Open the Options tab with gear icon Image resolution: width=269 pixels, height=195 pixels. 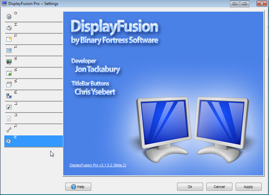pyautogui.click(x=33, y=17)
